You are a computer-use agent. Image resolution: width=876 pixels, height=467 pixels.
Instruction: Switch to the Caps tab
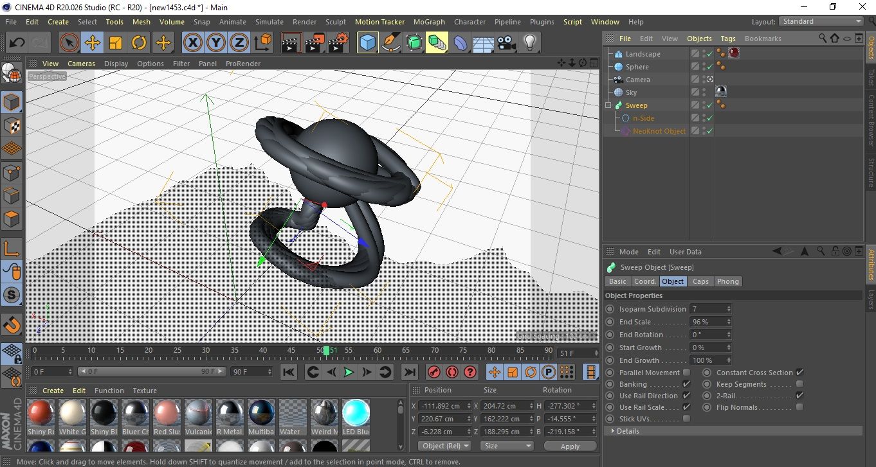[x=700, y=281]
